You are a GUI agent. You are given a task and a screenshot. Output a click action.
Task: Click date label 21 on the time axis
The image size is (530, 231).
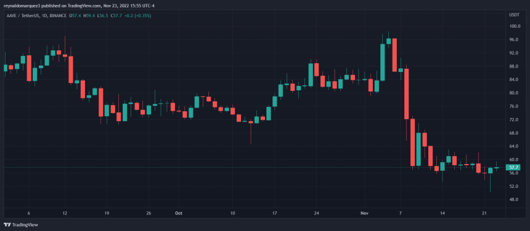click(x=484, y=213)
